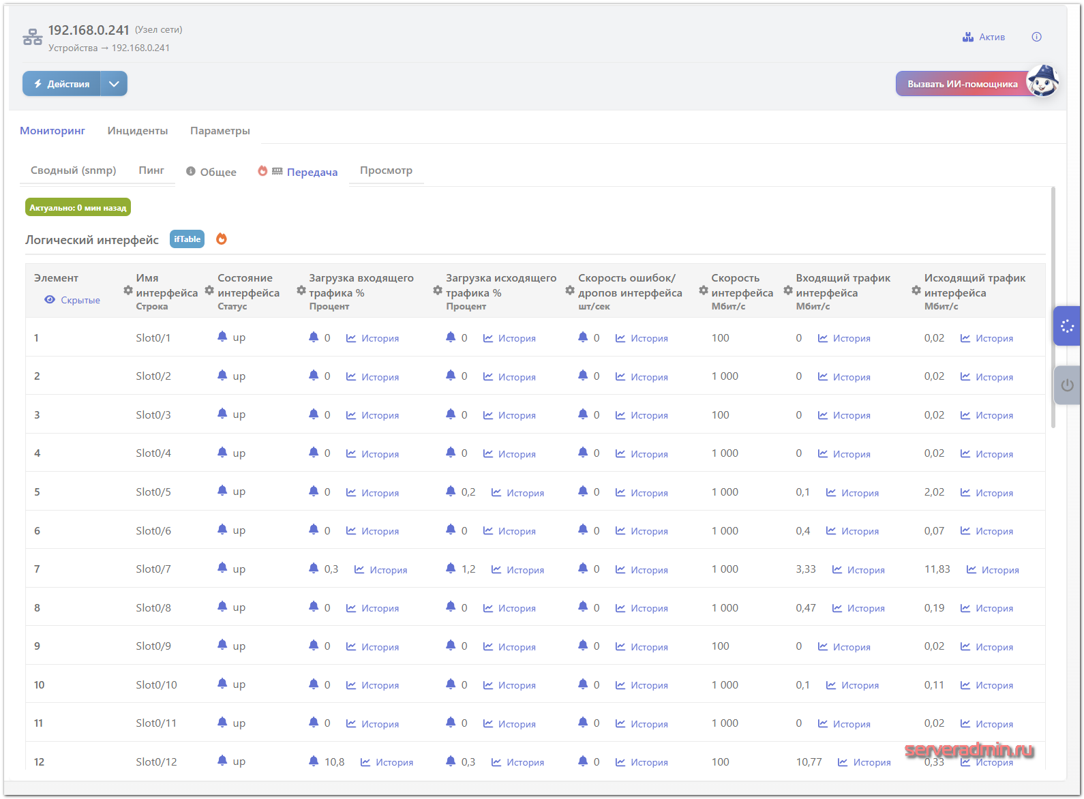Click Вызвать ИИ-помощника button
This screenshot has width=1084, height=799.
[x=962, y=84]
